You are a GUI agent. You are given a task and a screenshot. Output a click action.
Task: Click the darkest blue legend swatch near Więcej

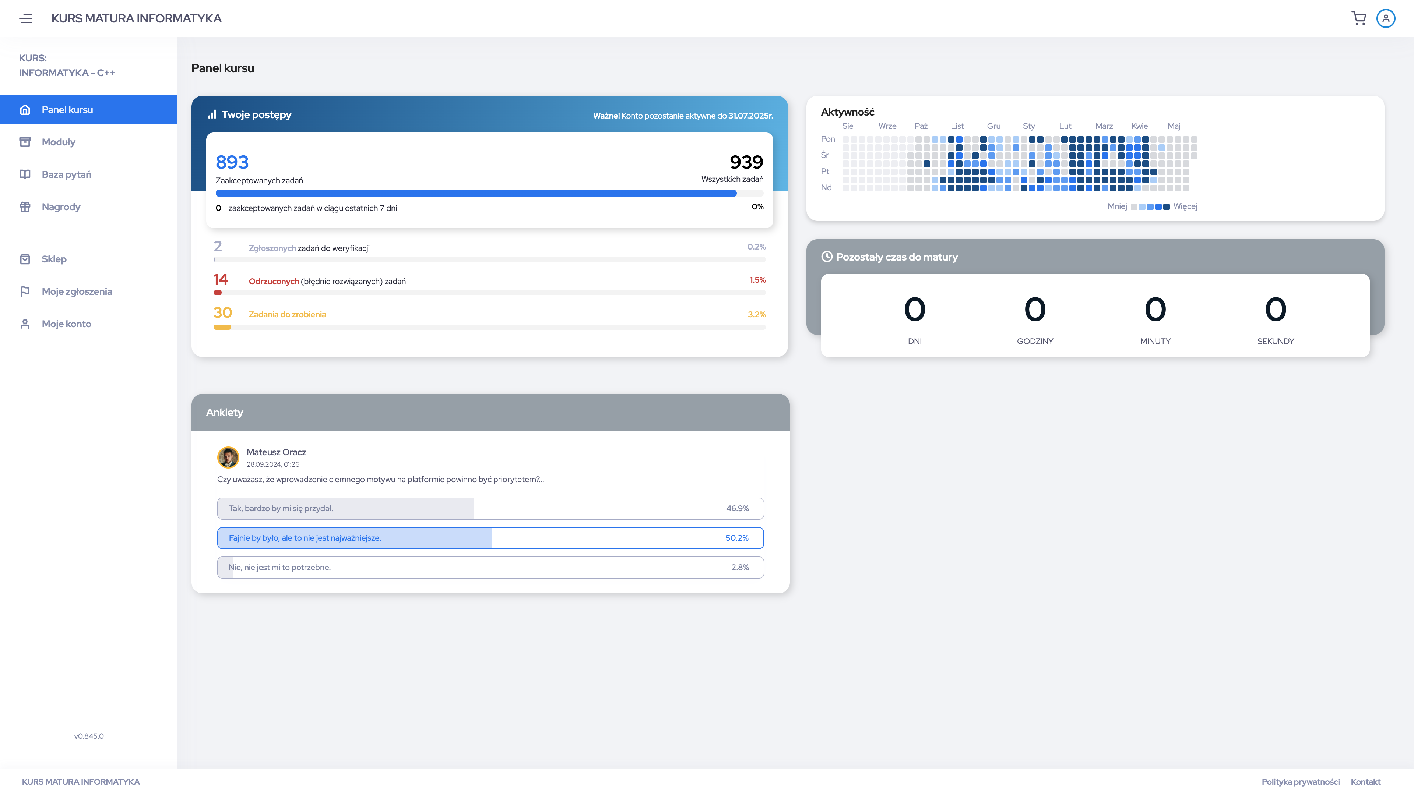[x=1167, y=207]
